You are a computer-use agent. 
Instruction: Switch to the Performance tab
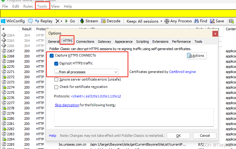(x=181, y=42)
